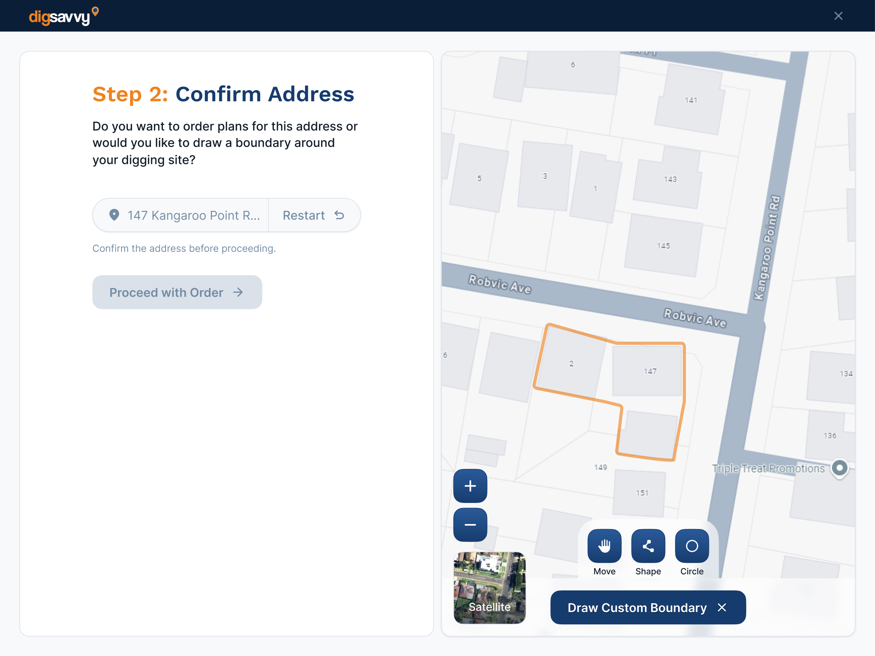Click building 2 inside orange boundary
This screenshot has width=875, height=656.
(571, 363)
